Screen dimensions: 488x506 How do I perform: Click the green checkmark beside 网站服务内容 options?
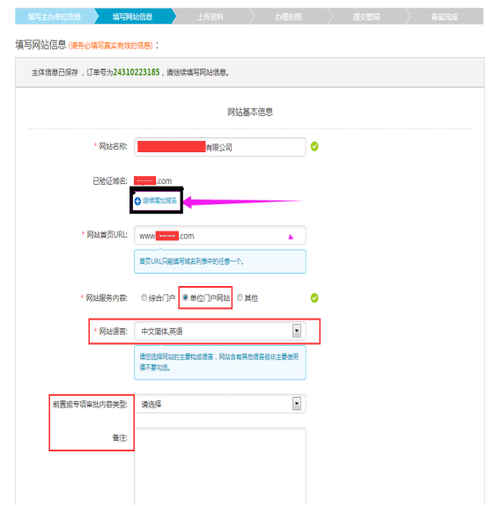coord(314,297)
